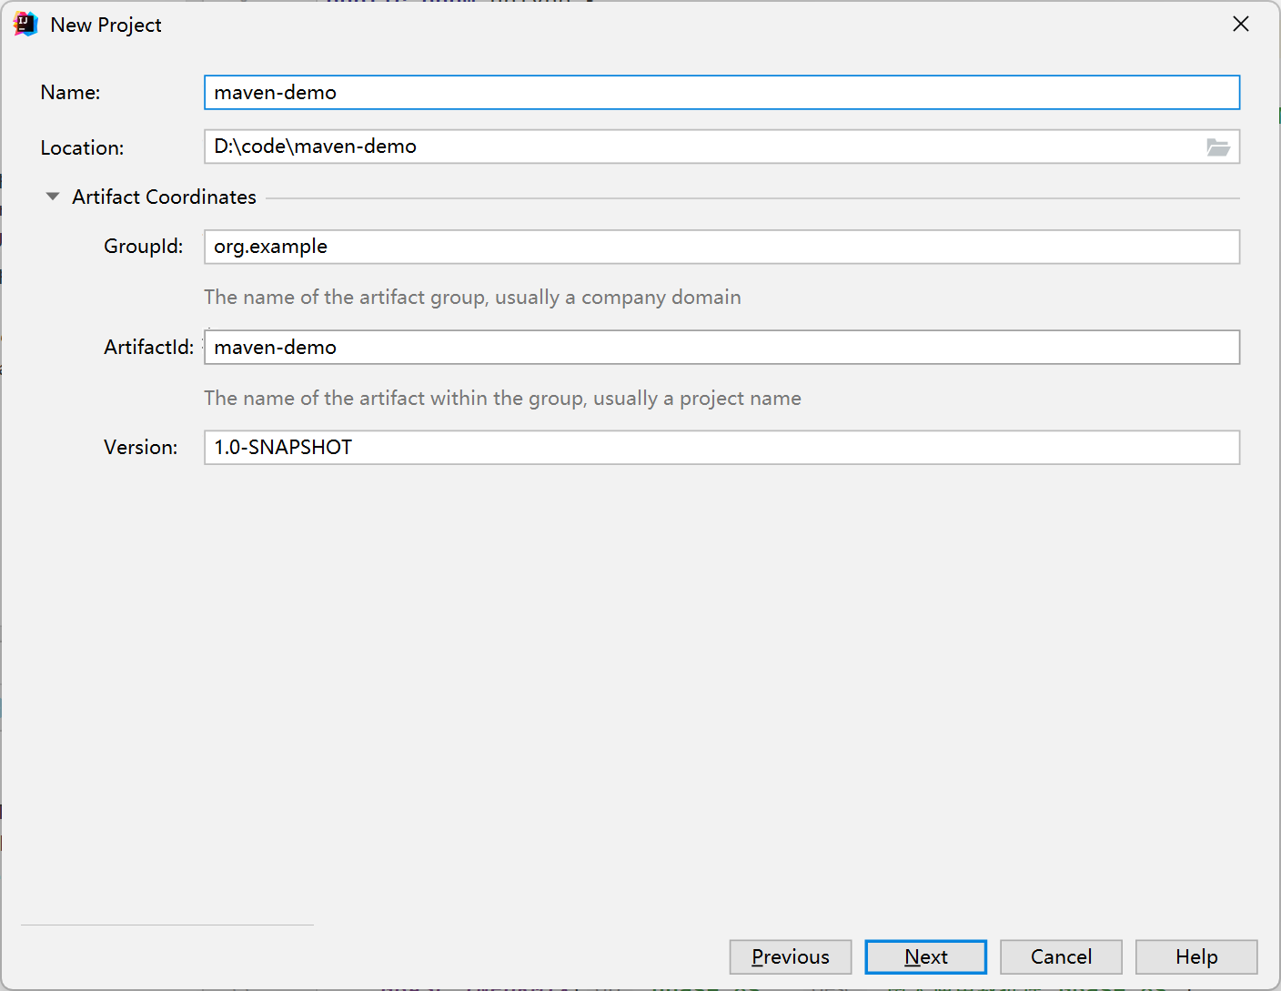Open Help for this dialog
This screenshot has height=991, width=1281.
[x=1195, y=957]
